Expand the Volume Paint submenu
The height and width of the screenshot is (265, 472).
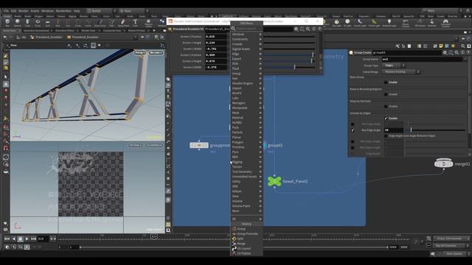click(x=246, y=206)
